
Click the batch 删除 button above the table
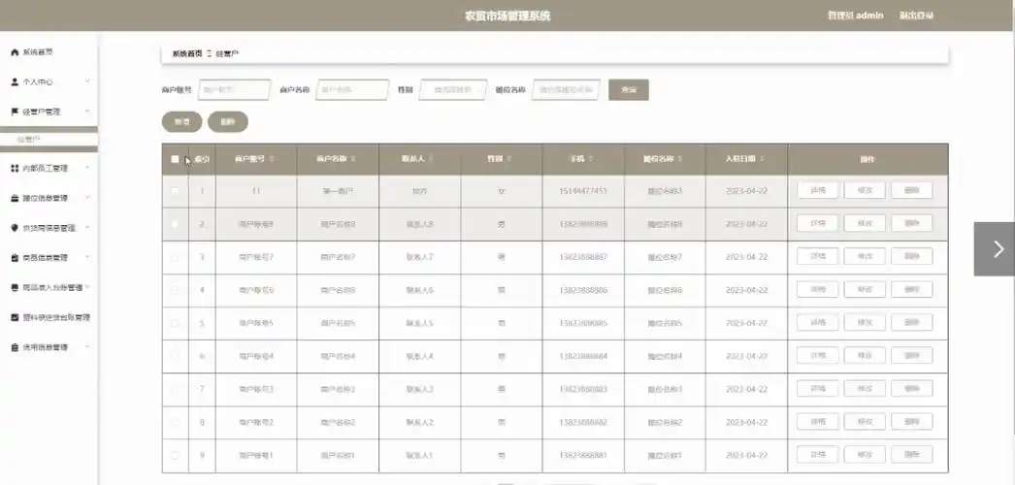(228, 121)
